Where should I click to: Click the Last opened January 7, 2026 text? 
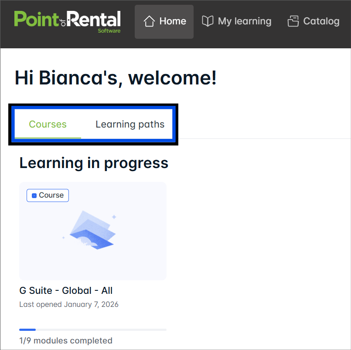69,304
